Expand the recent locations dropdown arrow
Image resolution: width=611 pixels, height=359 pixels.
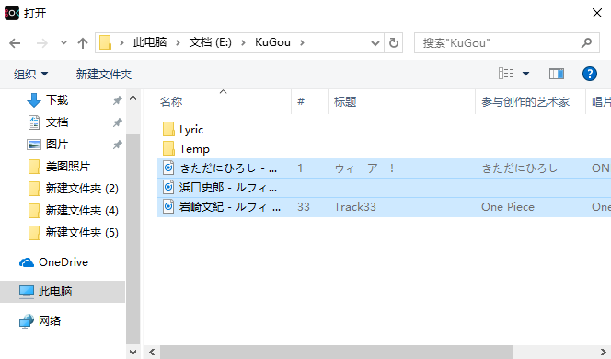click(x=63, y=43)
